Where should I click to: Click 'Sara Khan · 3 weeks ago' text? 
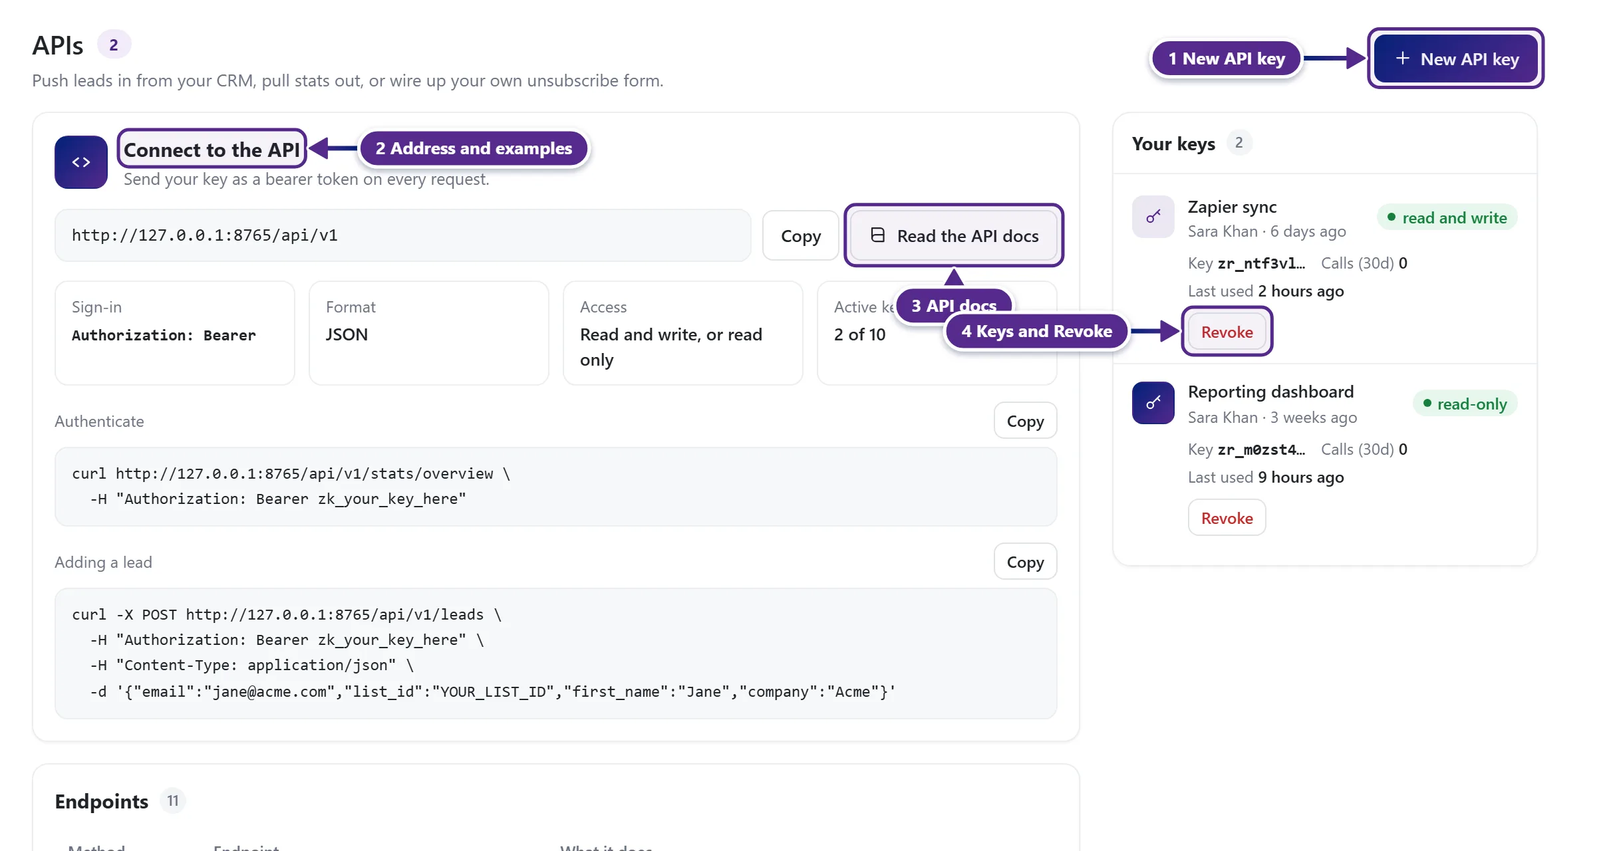[1272, 418]
